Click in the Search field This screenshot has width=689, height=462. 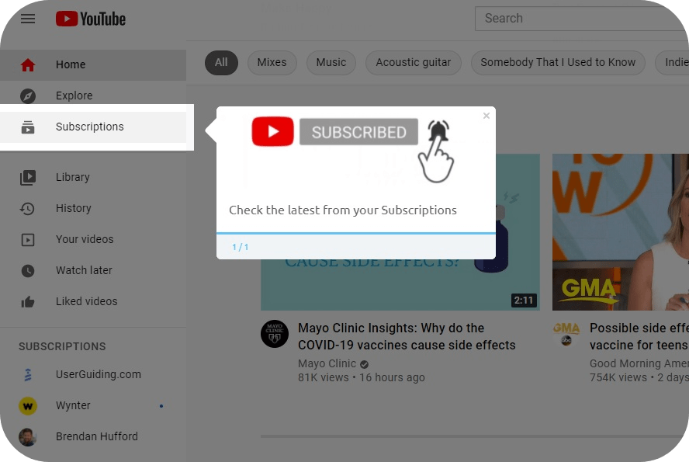click(582, 19)
